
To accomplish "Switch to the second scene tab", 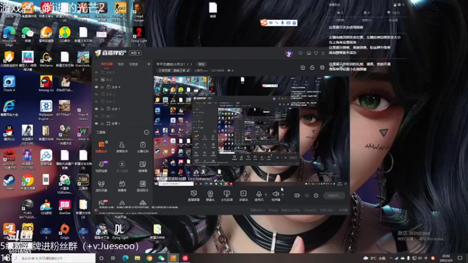I will tap(121, 64).
